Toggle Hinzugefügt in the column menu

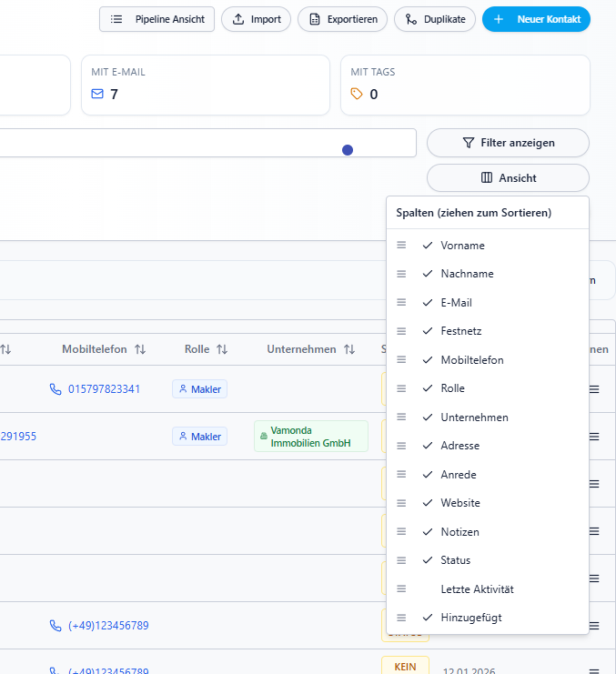[428, 618]
